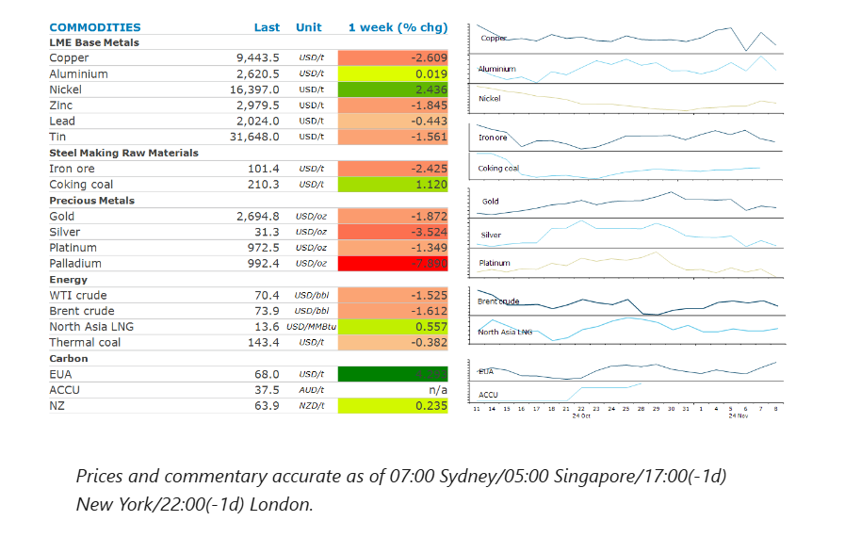Click the '1 week (% chg)' column header
Image resolution: width=845 pixels, height=537 pixels.
point(398,27)
